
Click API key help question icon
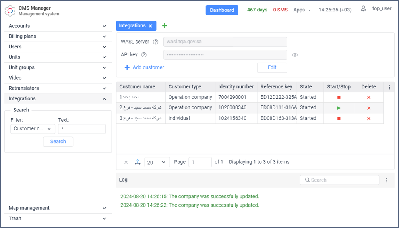[144, 55]
